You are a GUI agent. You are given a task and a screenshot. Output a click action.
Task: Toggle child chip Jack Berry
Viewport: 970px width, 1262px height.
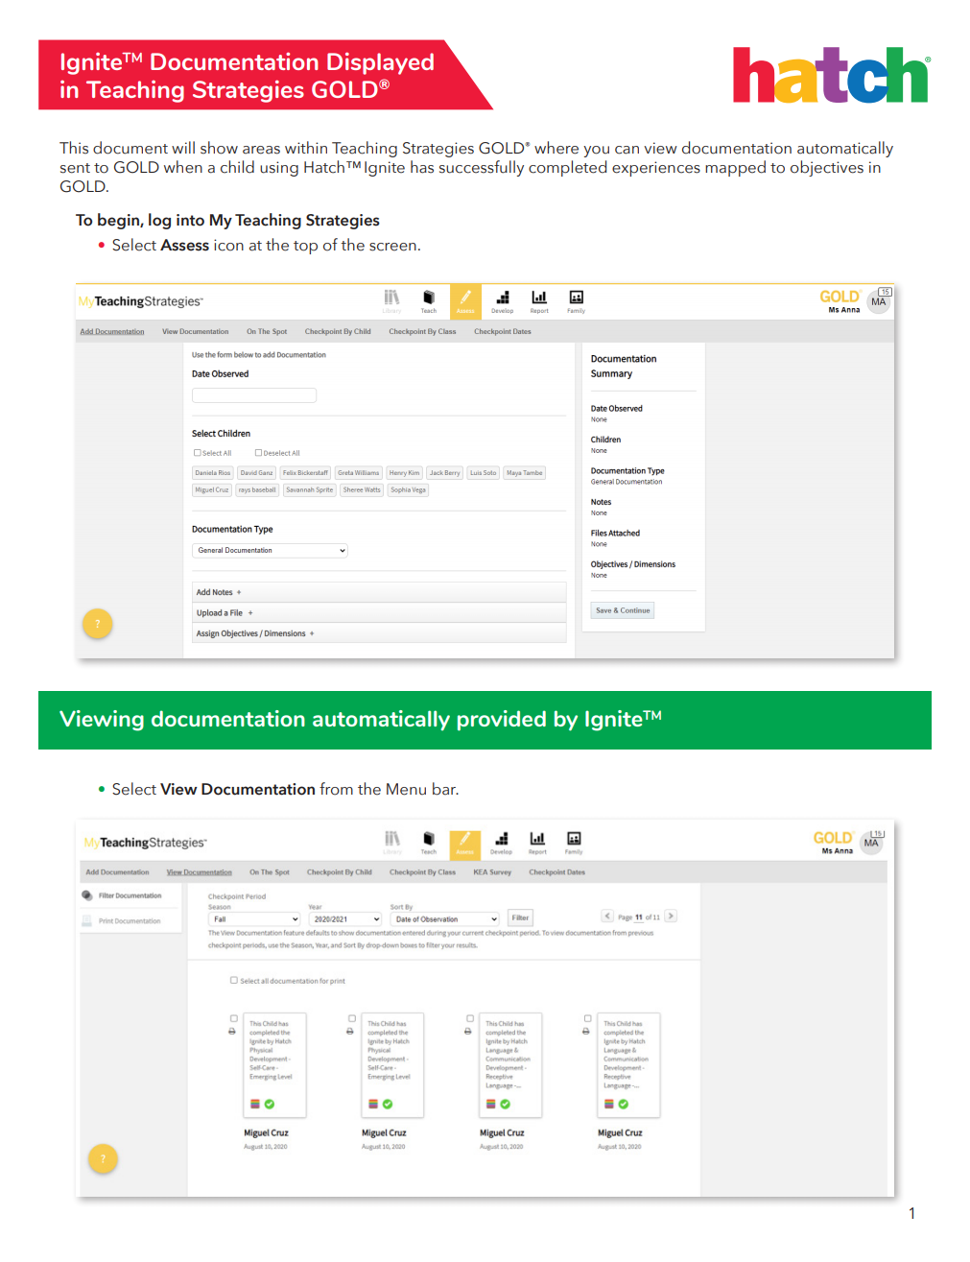tap(444, 473)
